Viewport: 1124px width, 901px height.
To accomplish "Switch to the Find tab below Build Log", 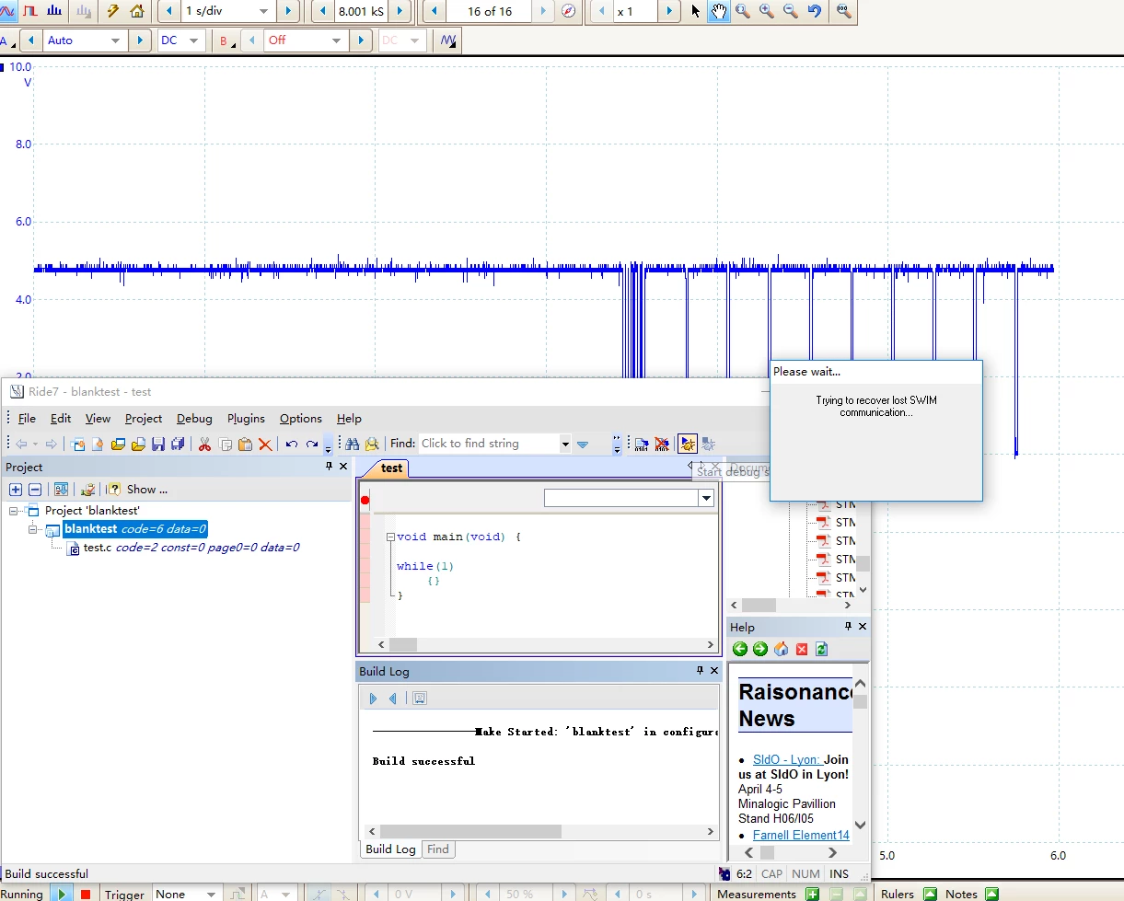I will [x=438, y=849].
